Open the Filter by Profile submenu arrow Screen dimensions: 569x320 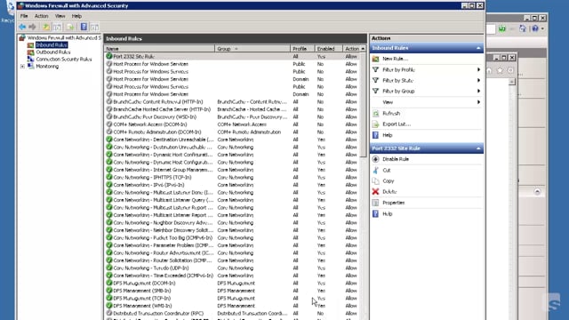click(x=478, y=69)
